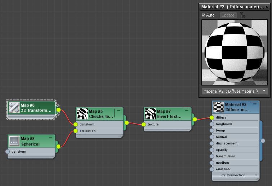Click the Map #5 Checks texture thumbnail
This screenshot has height=186, width=272.
(x=83, y=114)
